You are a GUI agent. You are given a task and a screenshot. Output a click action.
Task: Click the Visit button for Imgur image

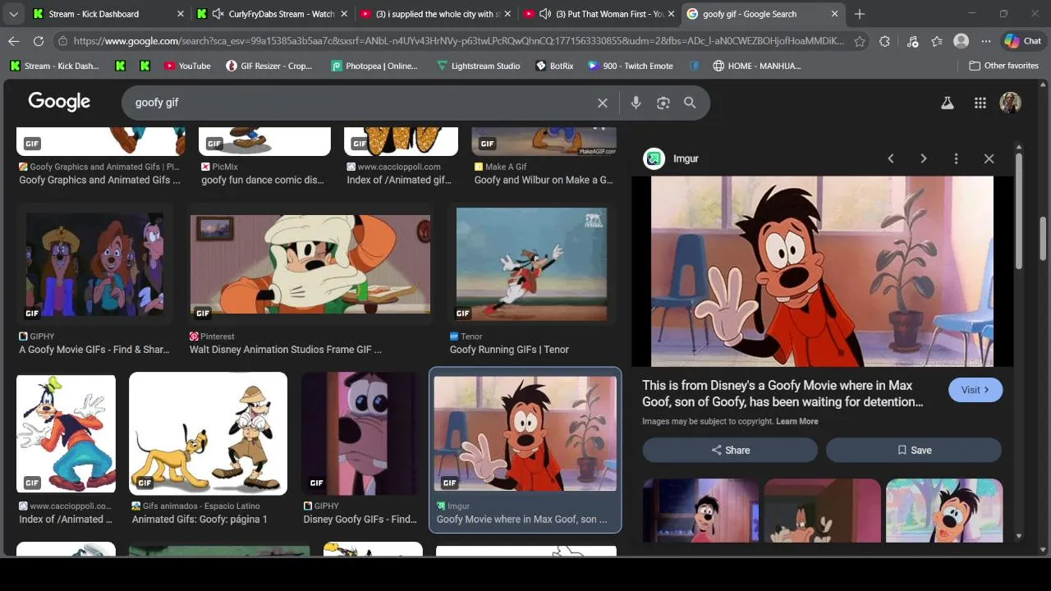point(975,390)
